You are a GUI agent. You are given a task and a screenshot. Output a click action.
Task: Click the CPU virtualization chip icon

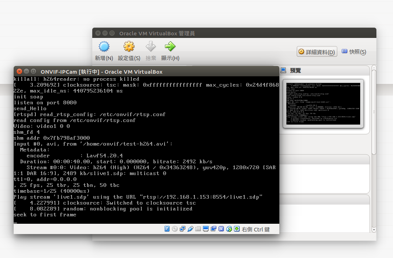[x=221, y=229]
